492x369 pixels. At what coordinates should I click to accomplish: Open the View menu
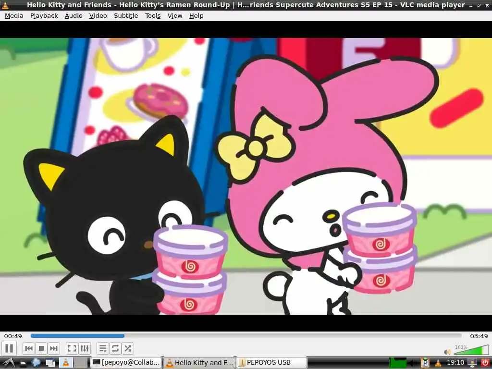175,16
